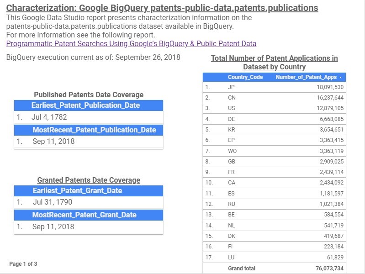Select the most recent grant date Sep 11, 2018
This screenshot has width=365, height=274.
(x=53, y=227)
